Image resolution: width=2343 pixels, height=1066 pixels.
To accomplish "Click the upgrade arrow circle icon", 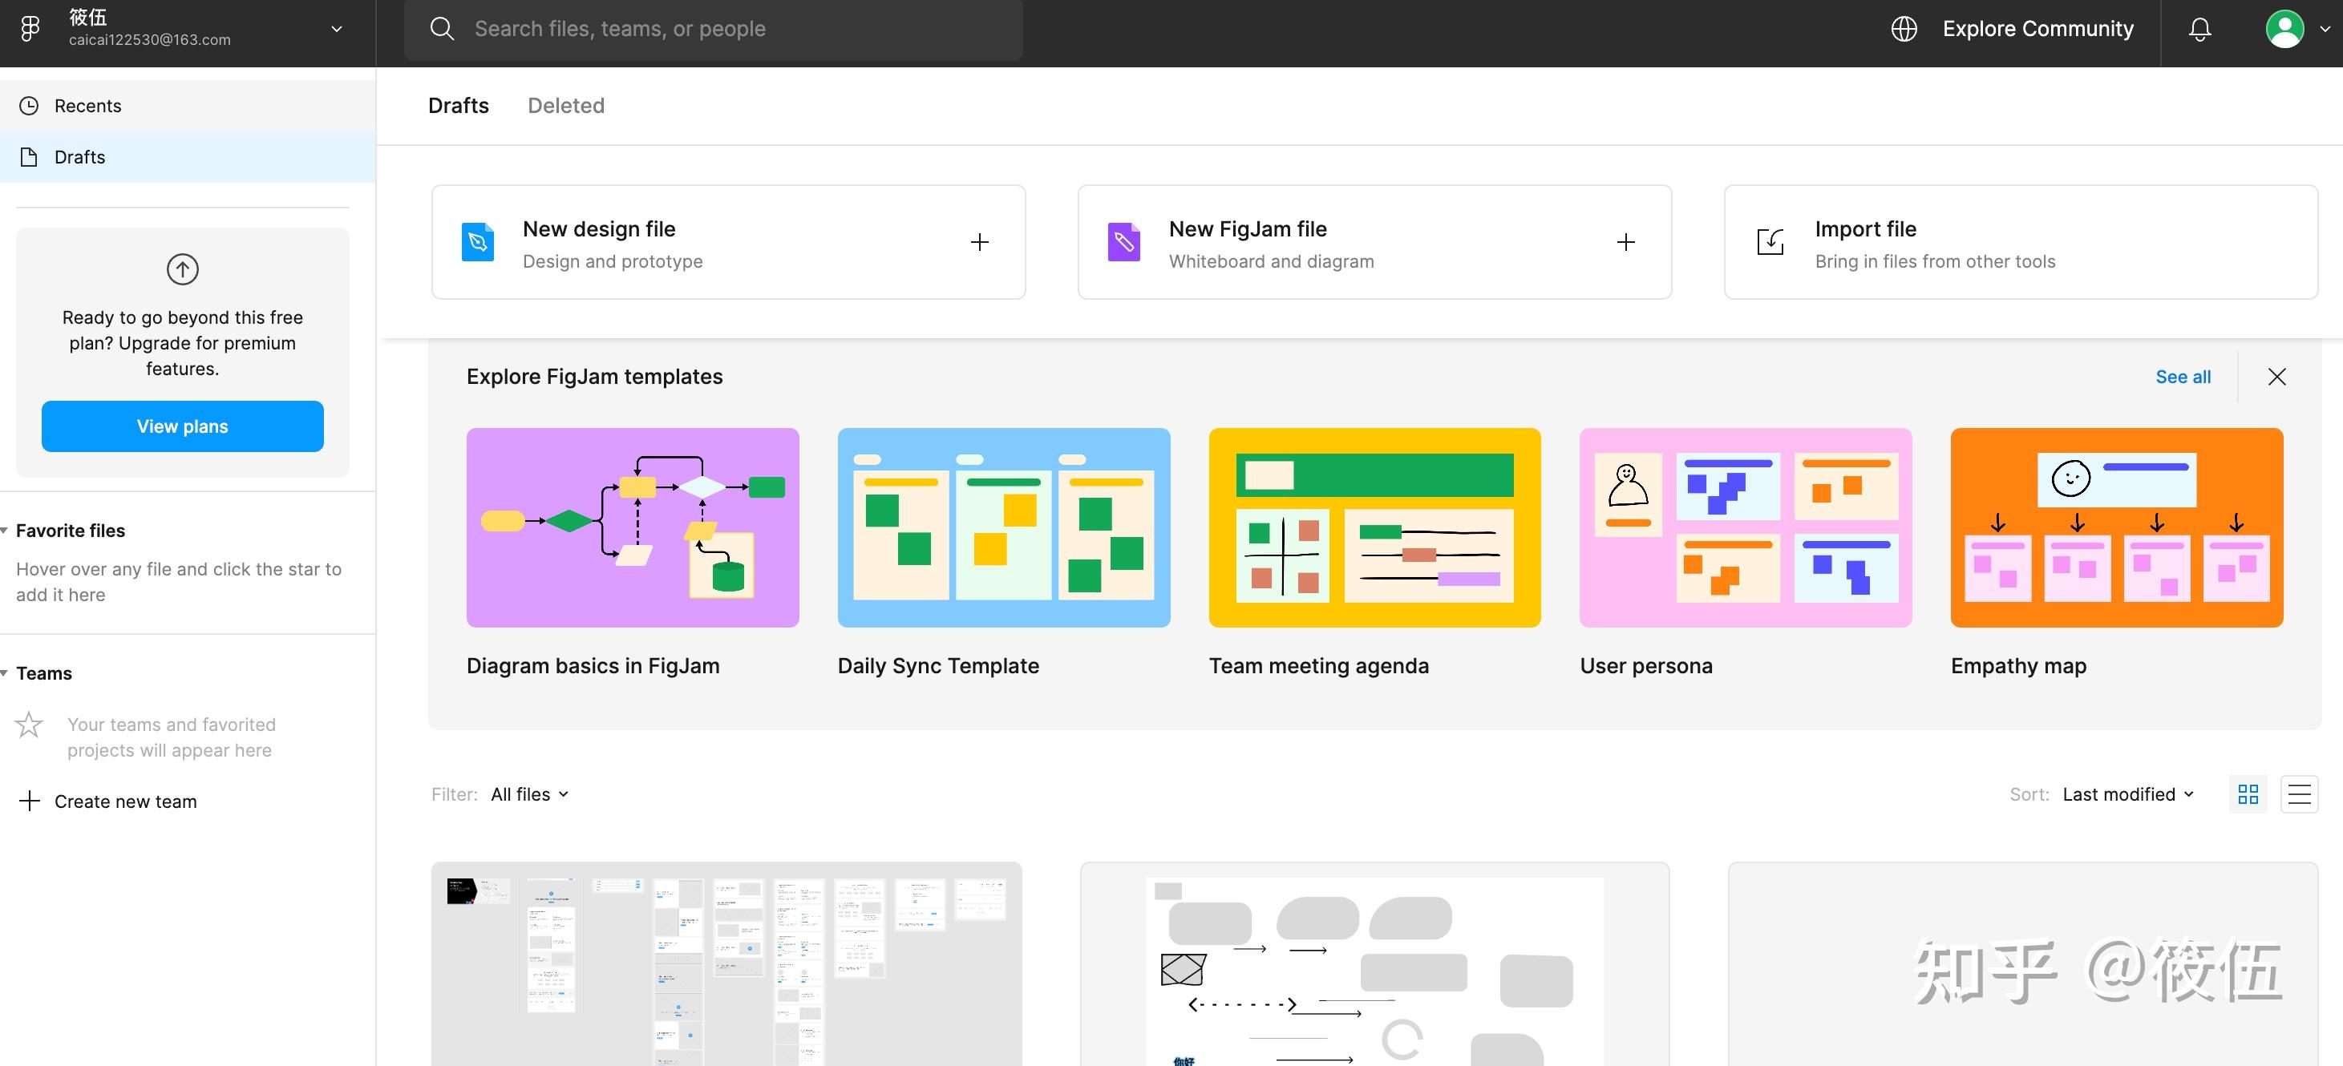I will coord(182,269).
